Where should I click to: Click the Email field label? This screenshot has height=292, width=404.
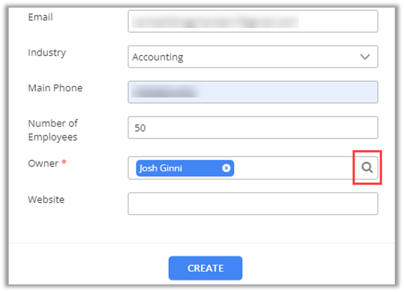coord(40,17)
